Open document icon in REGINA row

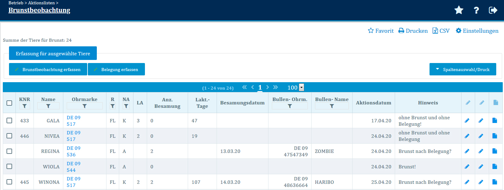(x=495, y=151)
